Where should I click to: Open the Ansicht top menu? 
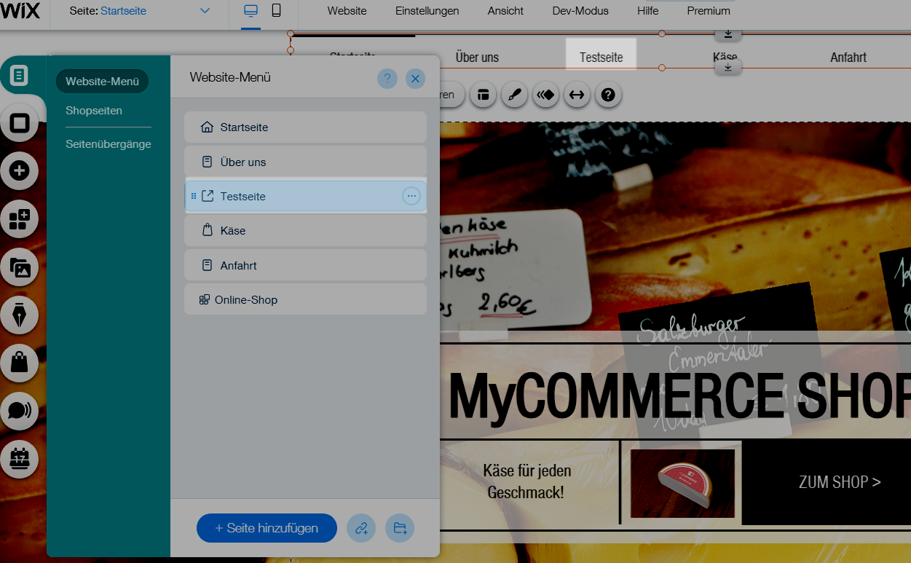[506, 11]
